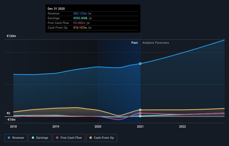Click the pink Free Cash Flow data point at 2021
Viewport: 229px width, 146px height.
point(140,113)
